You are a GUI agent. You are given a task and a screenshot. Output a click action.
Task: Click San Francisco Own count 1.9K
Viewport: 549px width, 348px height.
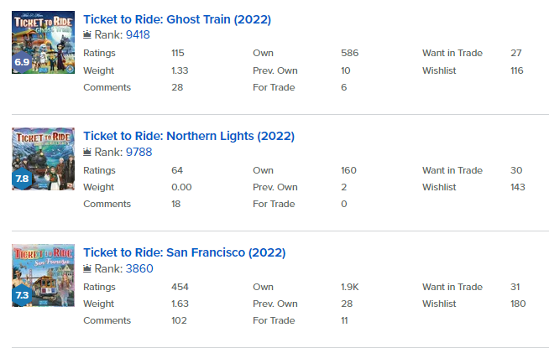[x=350, y=287]
